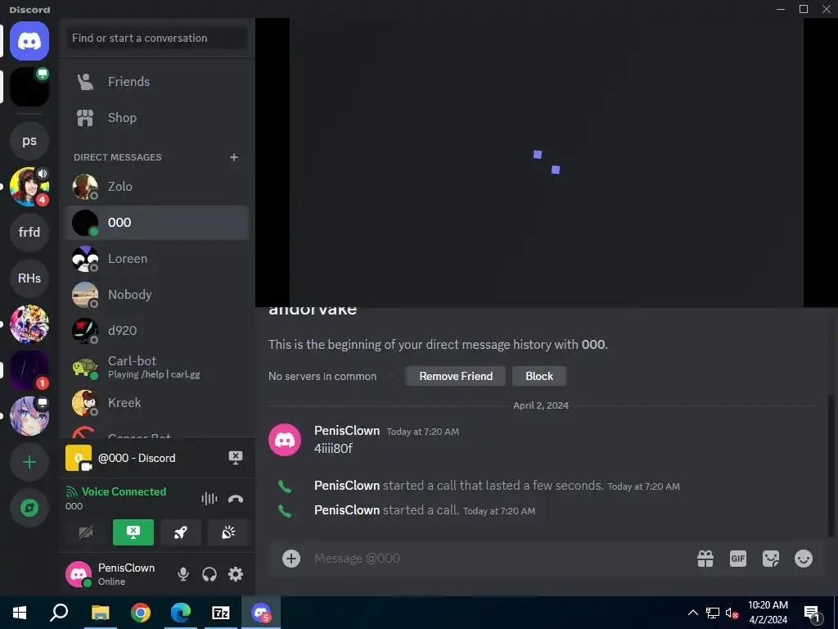Click the stream video preview area
The width and height of the screenshot is (838, 629).
[x=546, y=163]
